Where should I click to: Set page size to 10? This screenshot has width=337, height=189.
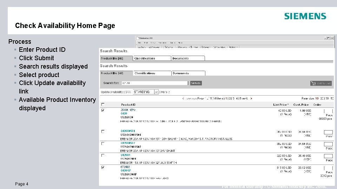317,99
